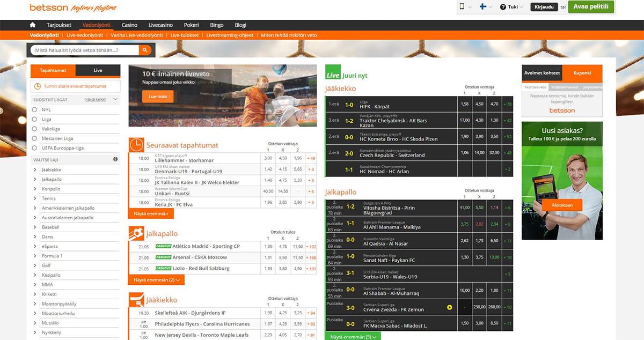
Task: Switch to the Avoimet kohteet tab
Action: pyautogui.click(x=542, y=73)
